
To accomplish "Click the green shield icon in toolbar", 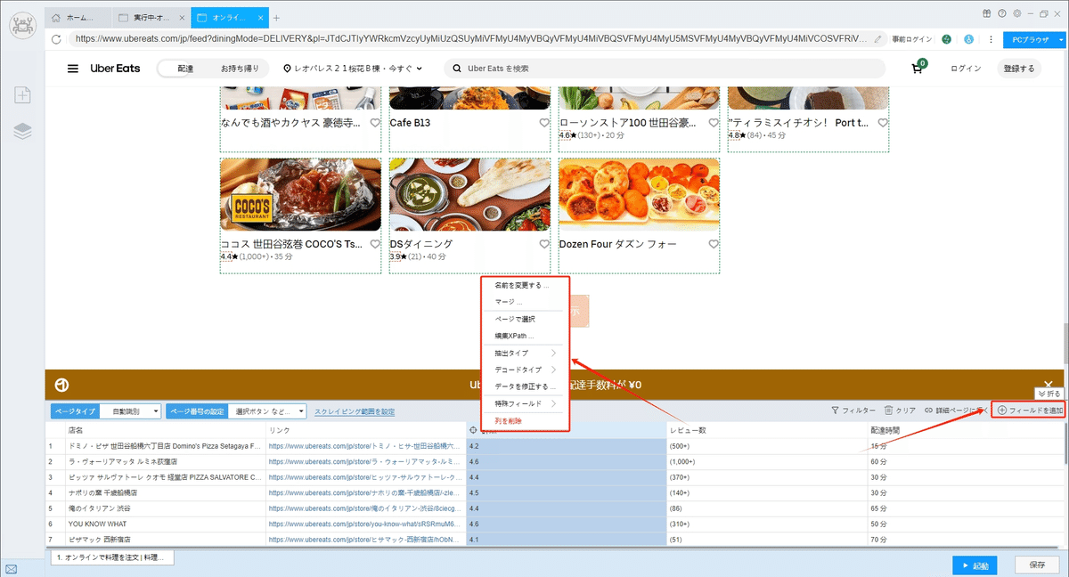I will click(x=946, y=39).
